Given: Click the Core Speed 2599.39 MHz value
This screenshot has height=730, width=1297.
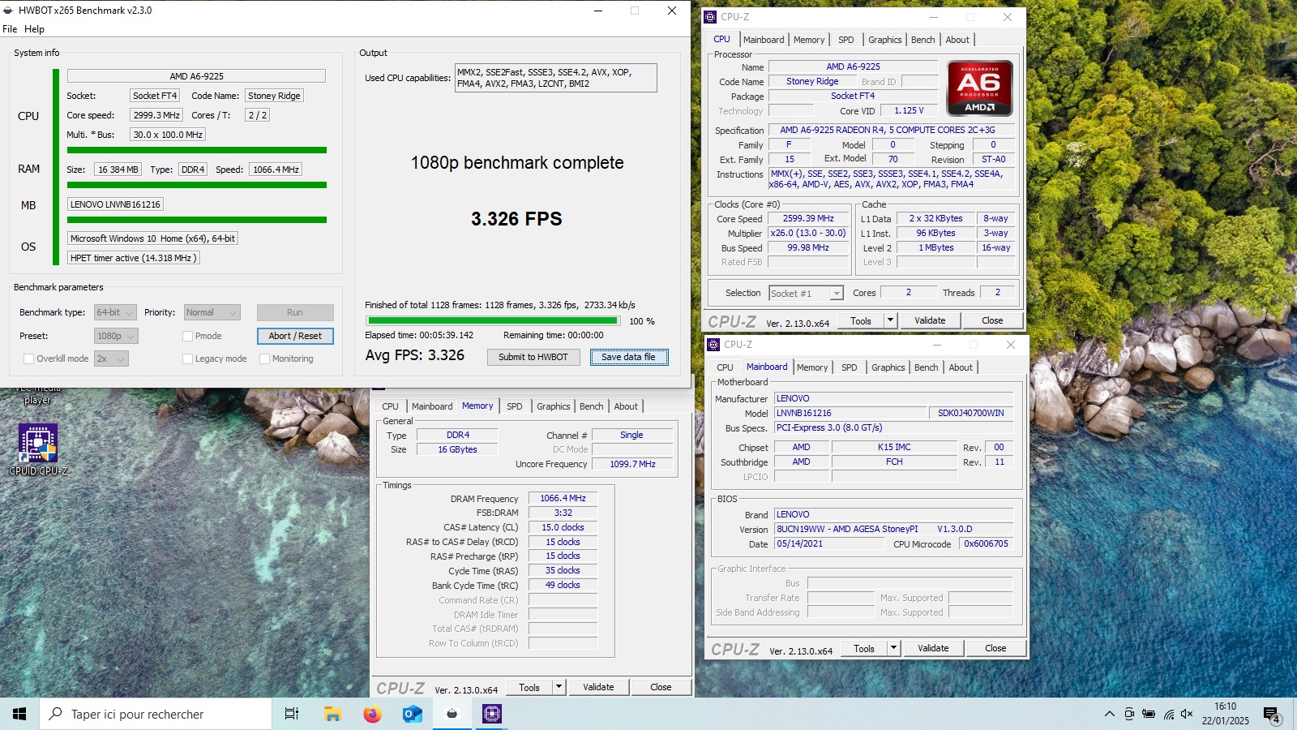Looking at the screenshot, I should 808,219.
